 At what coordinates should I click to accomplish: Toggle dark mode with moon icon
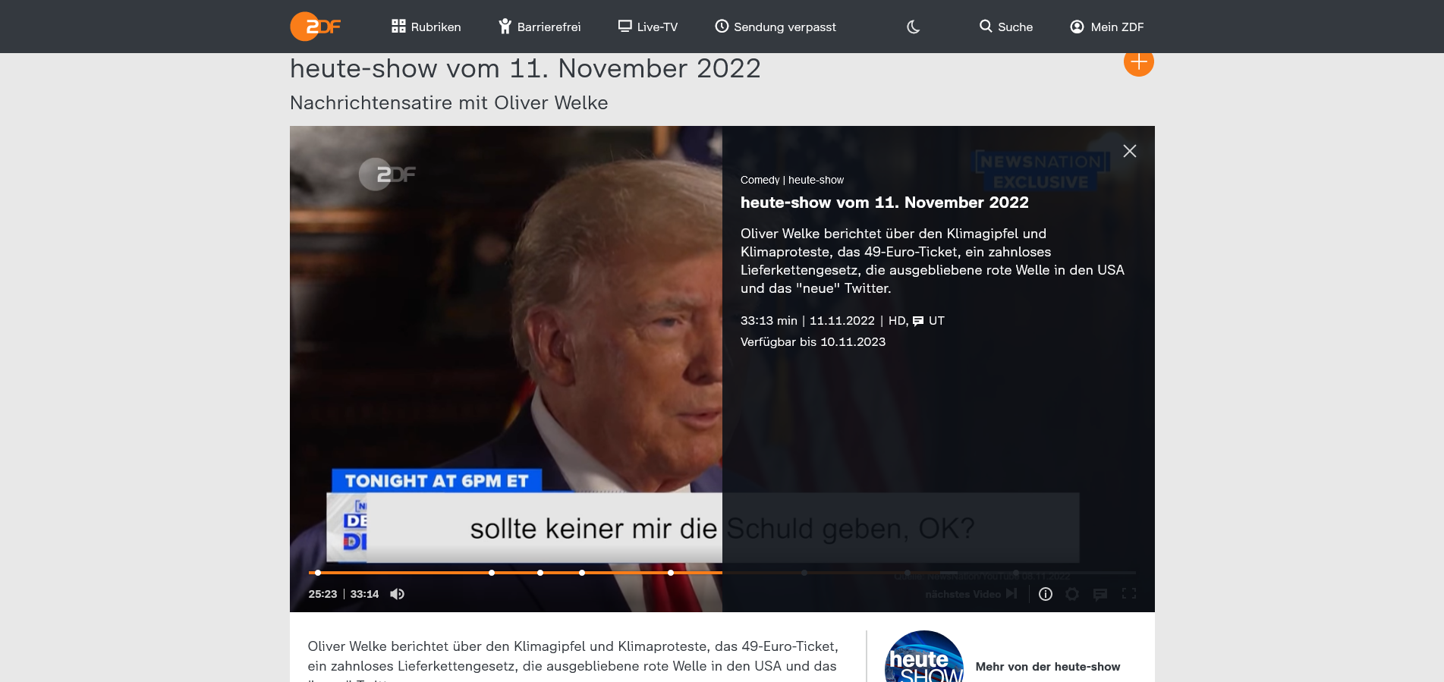click(x=913, y=27)
